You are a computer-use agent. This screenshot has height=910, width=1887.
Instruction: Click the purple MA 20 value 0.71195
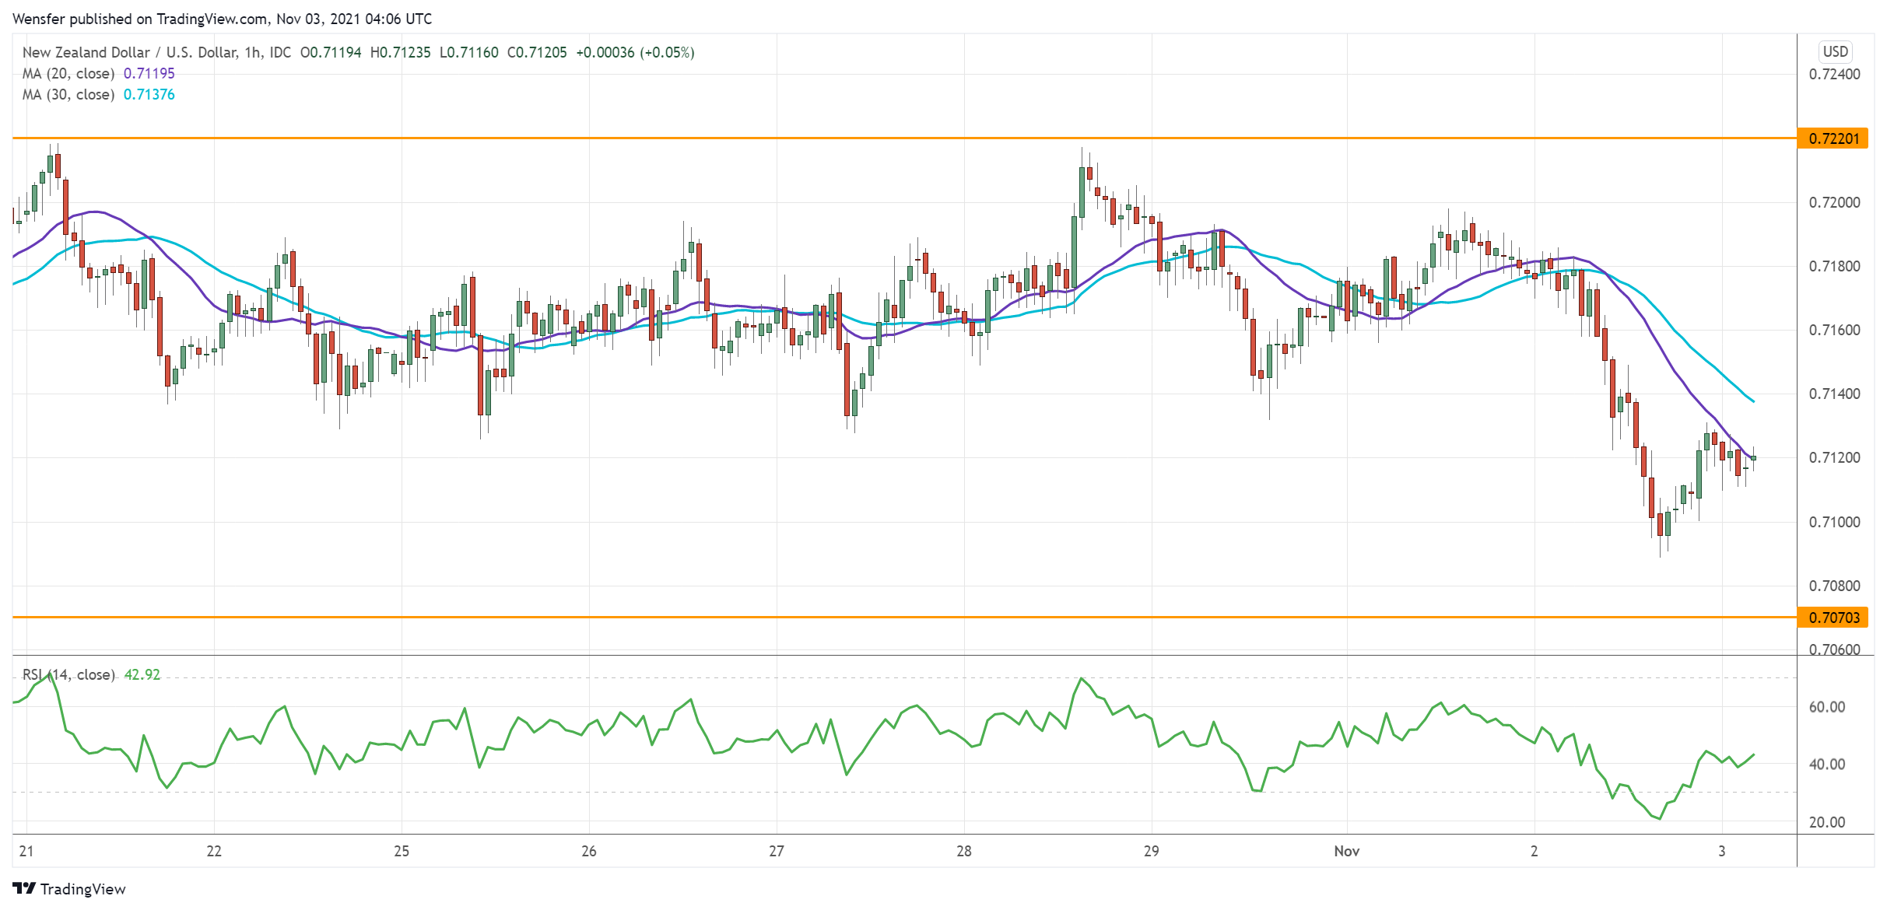149,73
